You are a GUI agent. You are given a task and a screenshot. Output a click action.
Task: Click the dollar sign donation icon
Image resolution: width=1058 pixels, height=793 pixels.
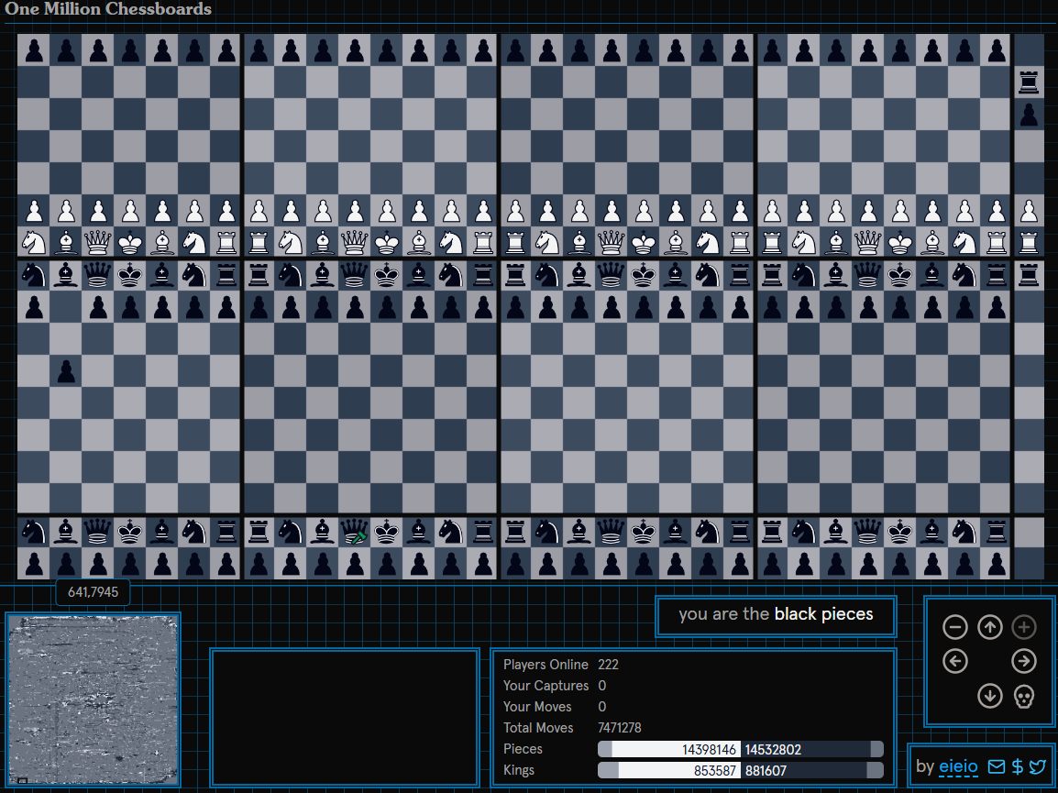click(1017, 766)
